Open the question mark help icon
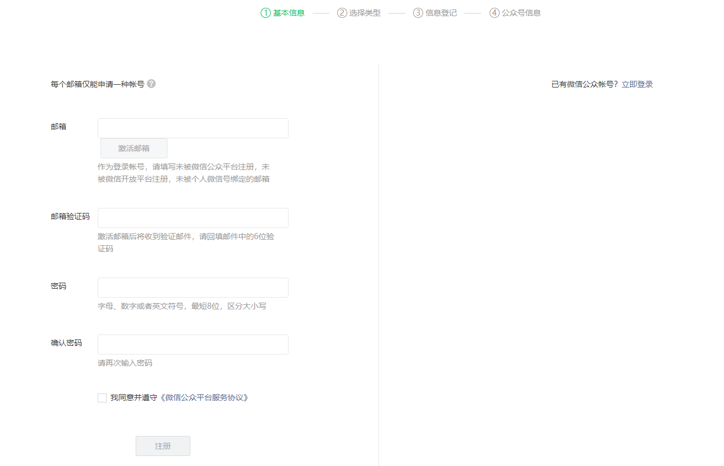724x466 pixels. pos(151,84)
